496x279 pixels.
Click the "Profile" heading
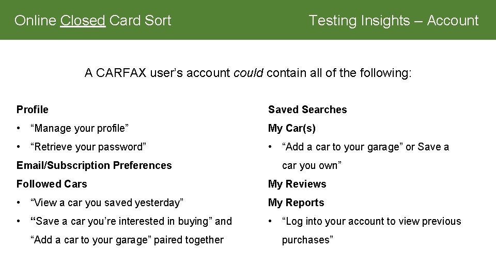pos(33,110)
